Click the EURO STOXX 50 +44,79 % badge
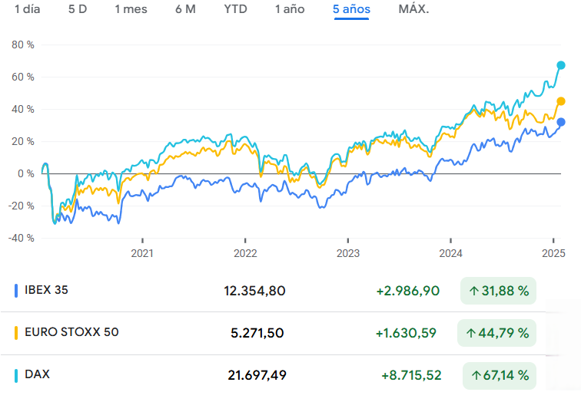The image size is (581, 402). (x=498, y=334)
